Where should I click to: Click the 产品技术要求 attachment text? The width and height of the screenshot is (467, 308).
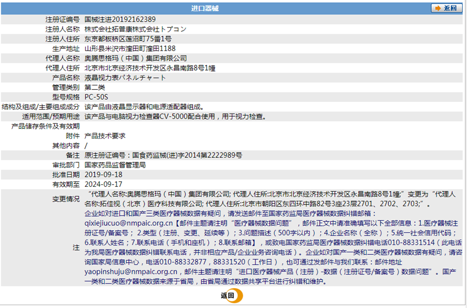click(105, 136)
